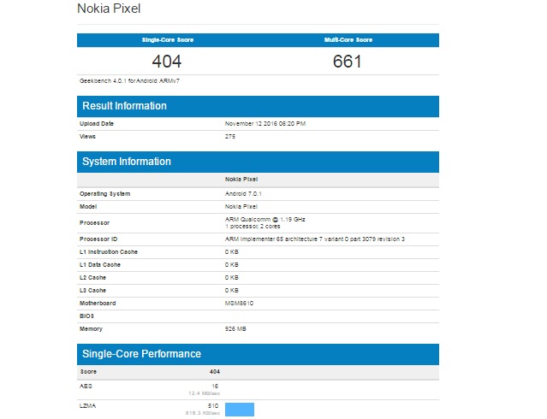The image size is (547, 419).
Task: Click the Nokia Pixel page title
Action: pyautogui.click(x=109, y=9)
